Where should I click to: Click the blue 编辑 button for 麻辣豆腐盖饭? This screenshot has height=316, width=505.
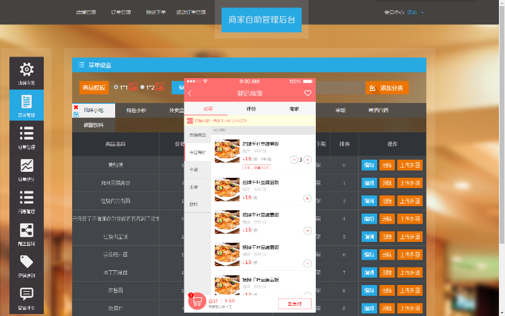coord(369,183)
